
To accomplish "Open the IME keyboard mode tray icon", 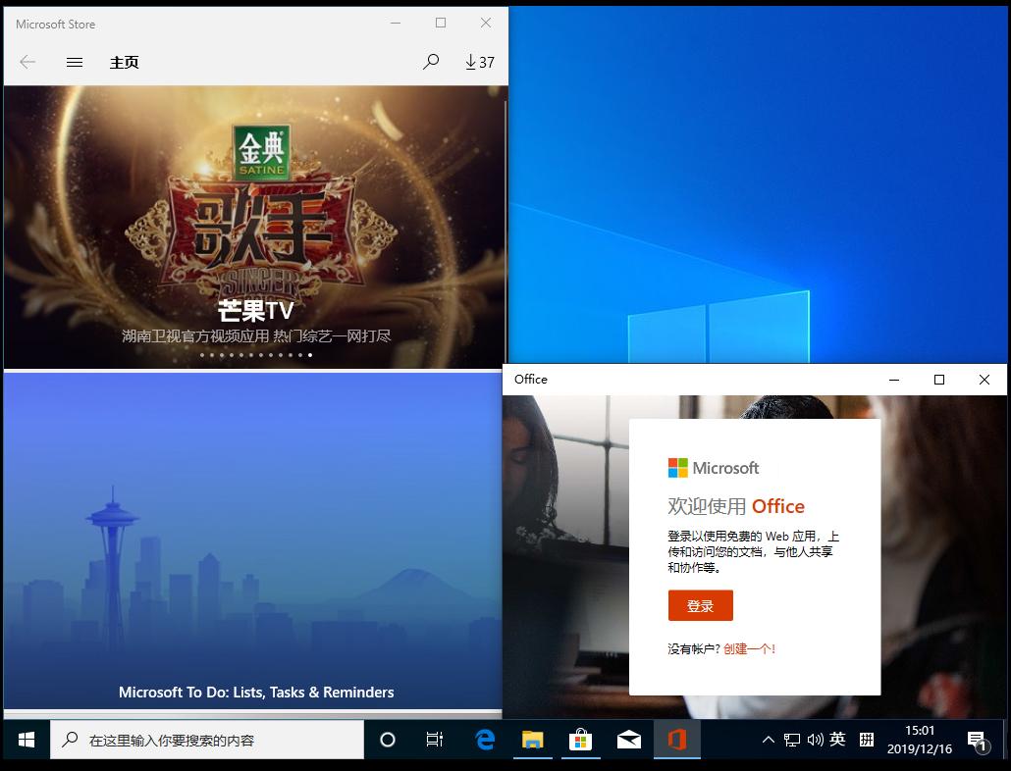I will pos(867,740).
